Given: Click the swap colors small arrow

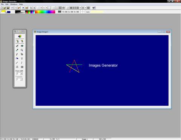Looking at the screenshot, I should pos(6,12).
